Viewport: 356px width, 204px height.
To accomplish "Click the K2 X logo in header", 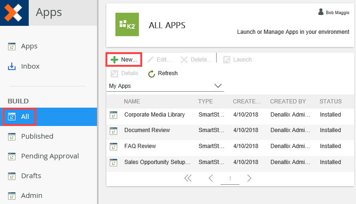I will tap(14, 13).
